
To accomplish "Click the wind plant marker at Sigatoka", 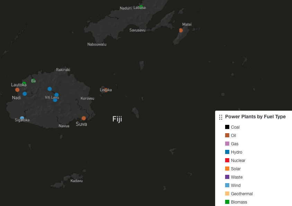I will 22,118.
